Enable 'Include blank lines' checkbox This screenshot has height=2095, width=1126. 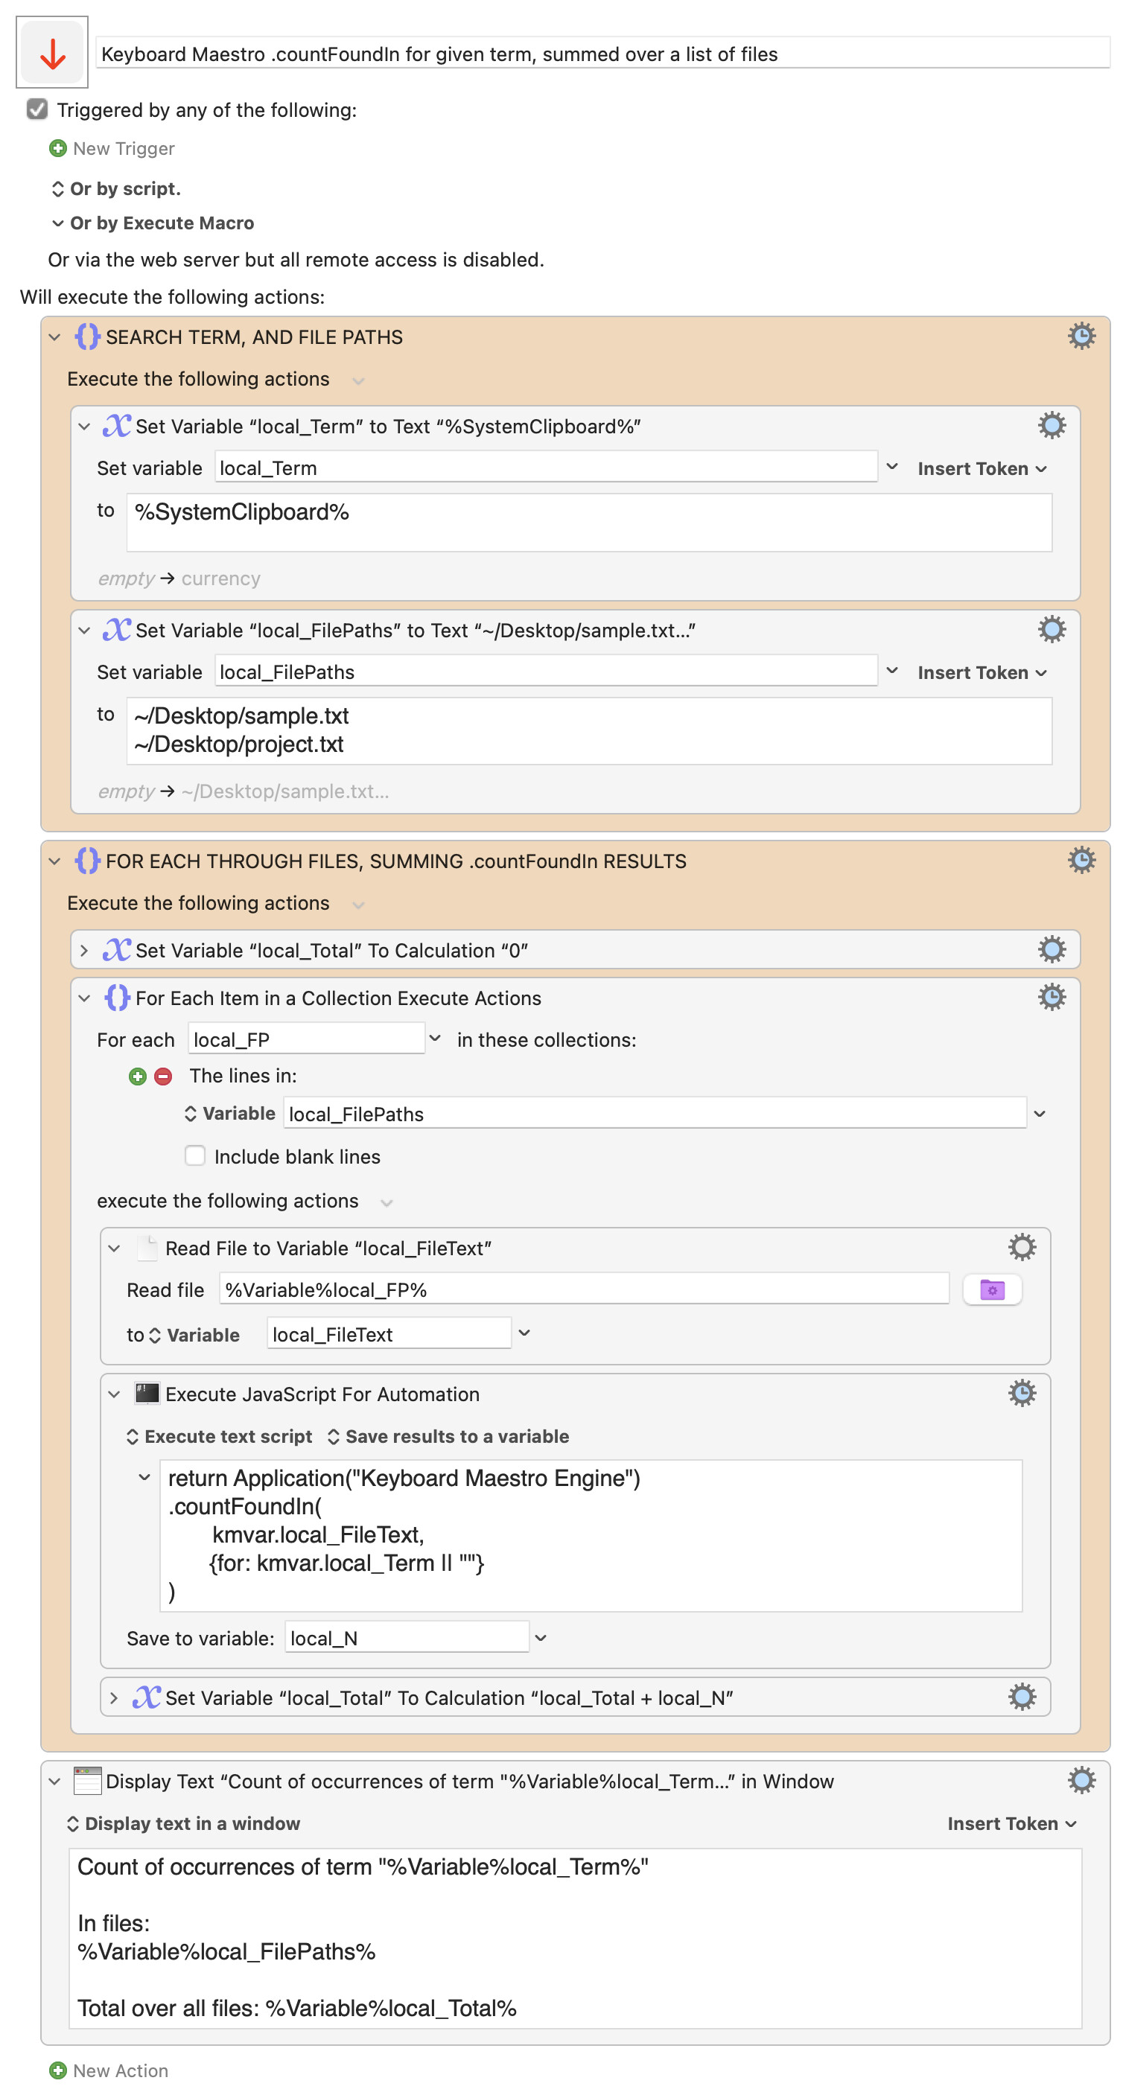195,1155
